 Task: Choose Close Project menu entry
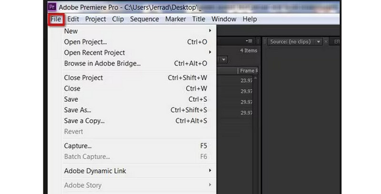(139, 78)
